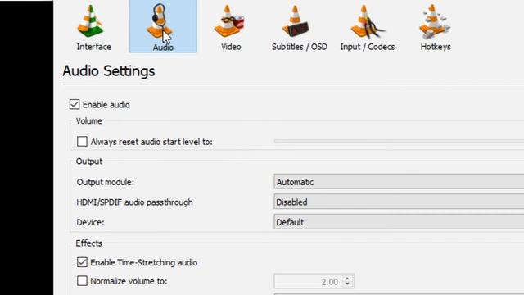Click the audio start level slider
The width and height of the screenshot is (524, 295).
pos(399,141)
